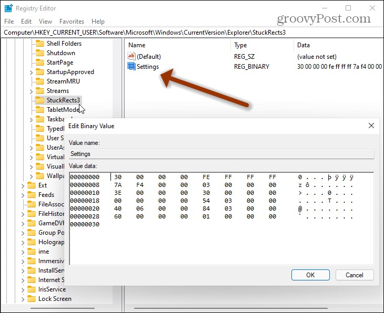
Task: Click hex byte 7A in row 00000008
Action: click(x=118, y=185)
